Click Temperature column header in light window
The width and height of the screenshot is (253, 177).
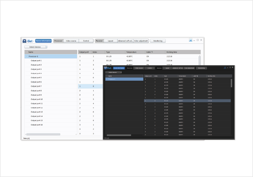135,52
